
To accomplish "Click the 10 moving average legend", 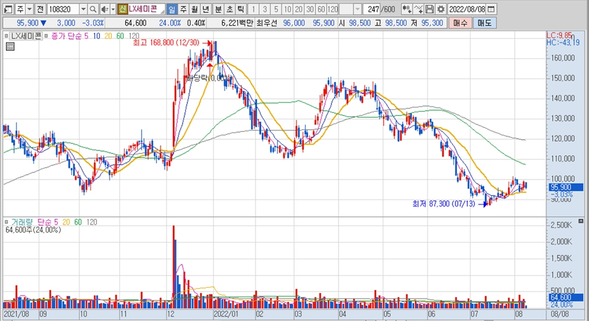I will pos(96,36).
